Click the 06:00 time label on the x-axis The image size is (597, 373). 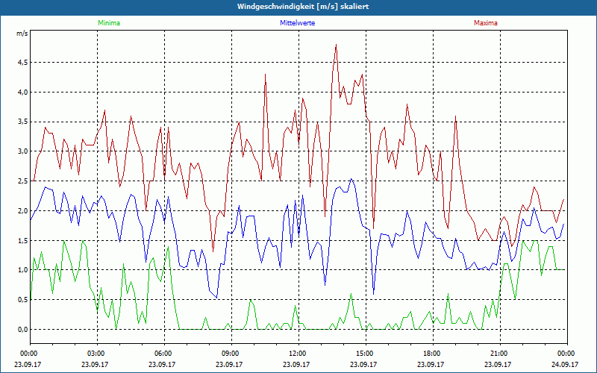point(163,354)
